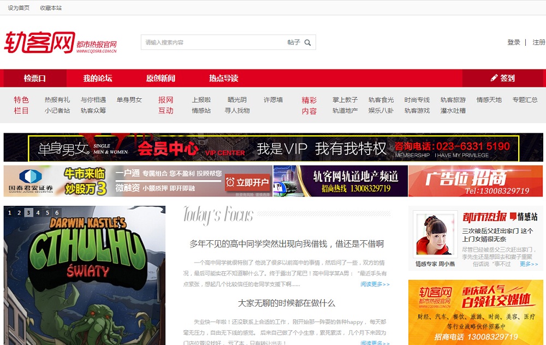
Task: Click the 签到 check-in button
Action: pos(502,78)
